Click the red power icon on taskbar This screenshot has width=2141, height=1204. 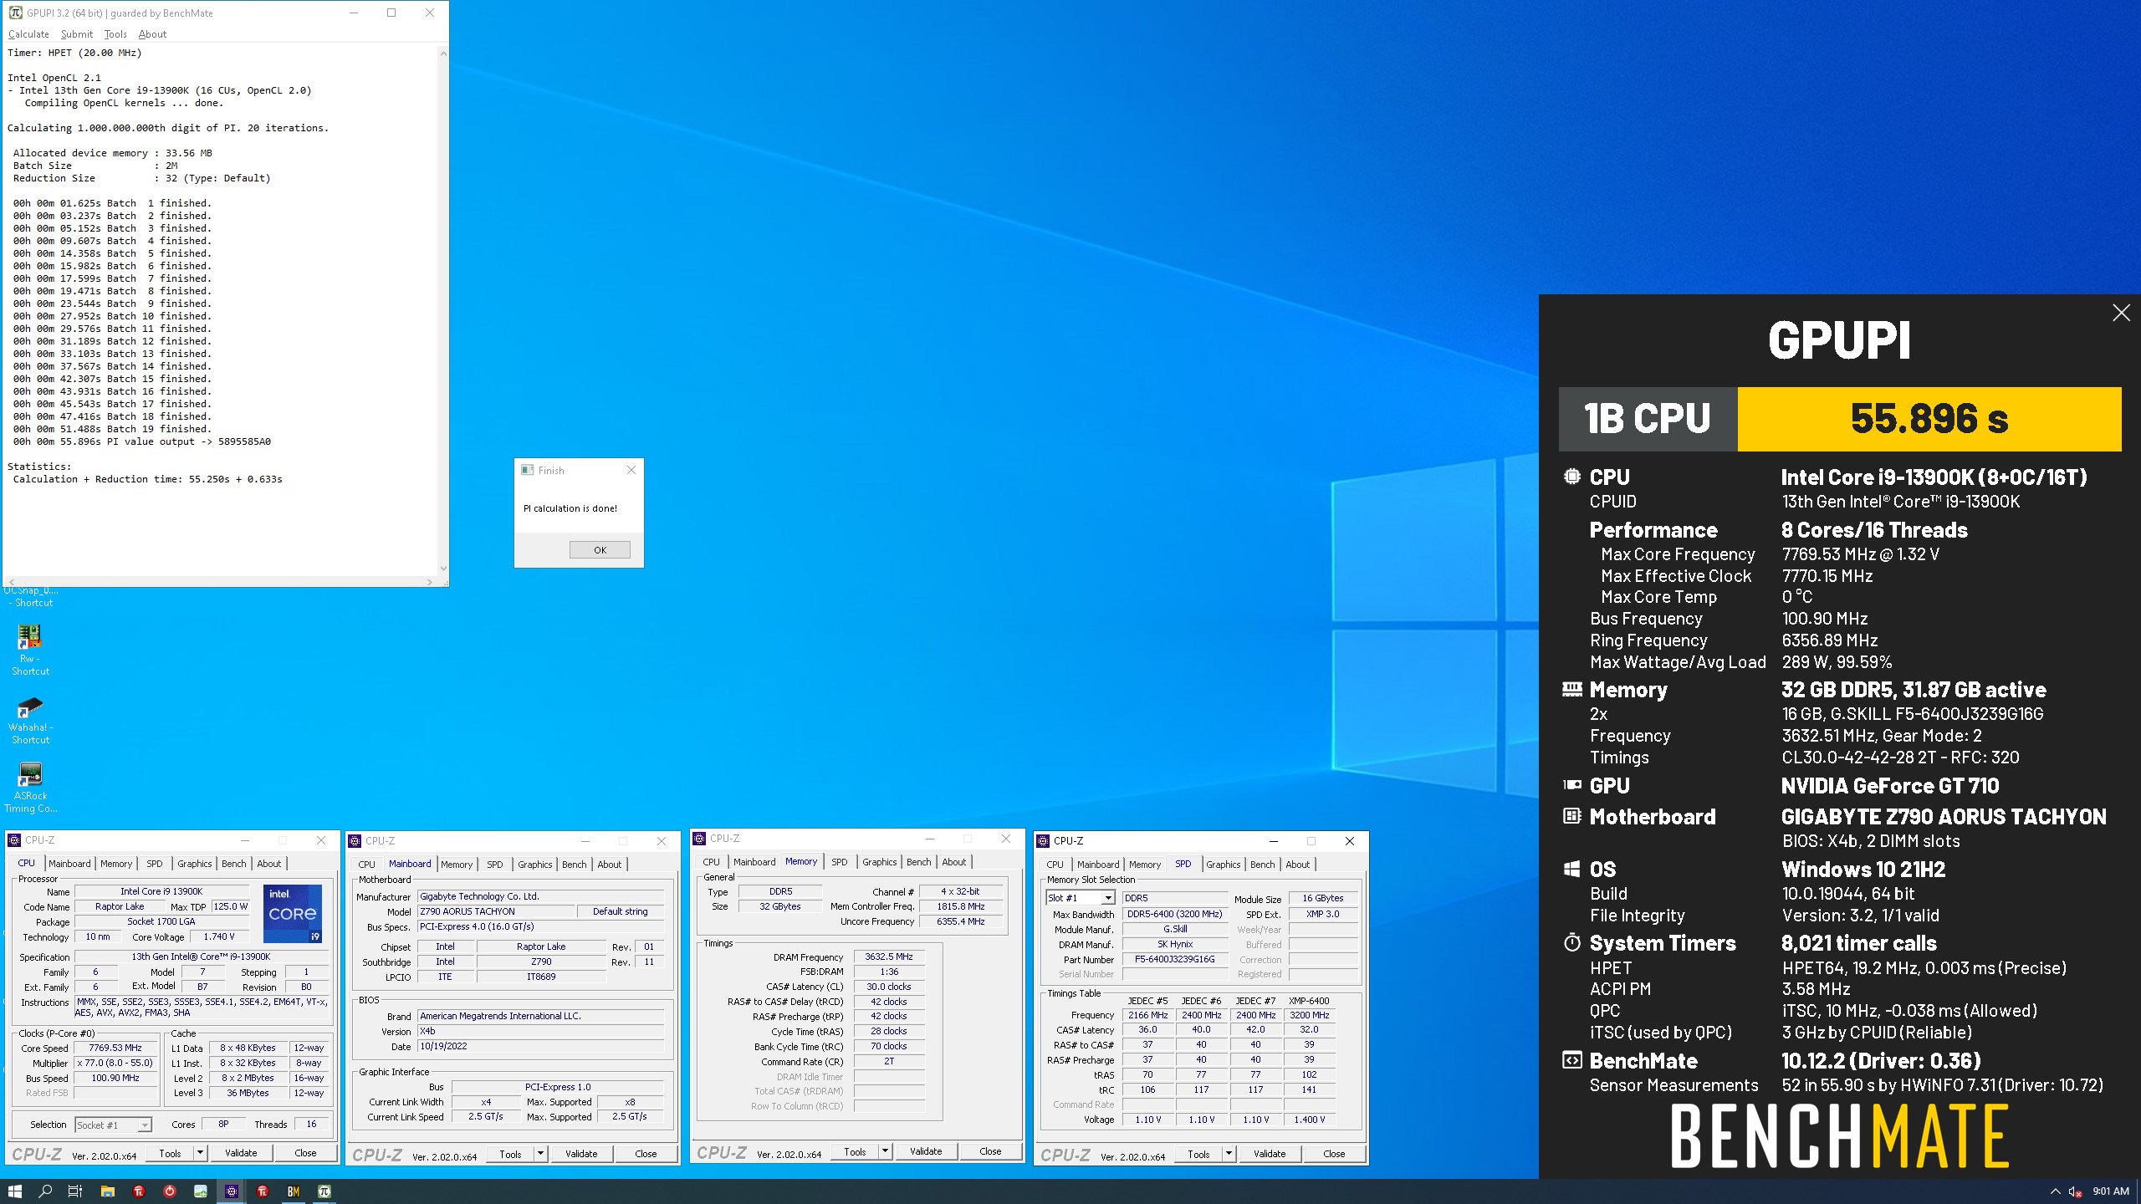pos(170,1191)
